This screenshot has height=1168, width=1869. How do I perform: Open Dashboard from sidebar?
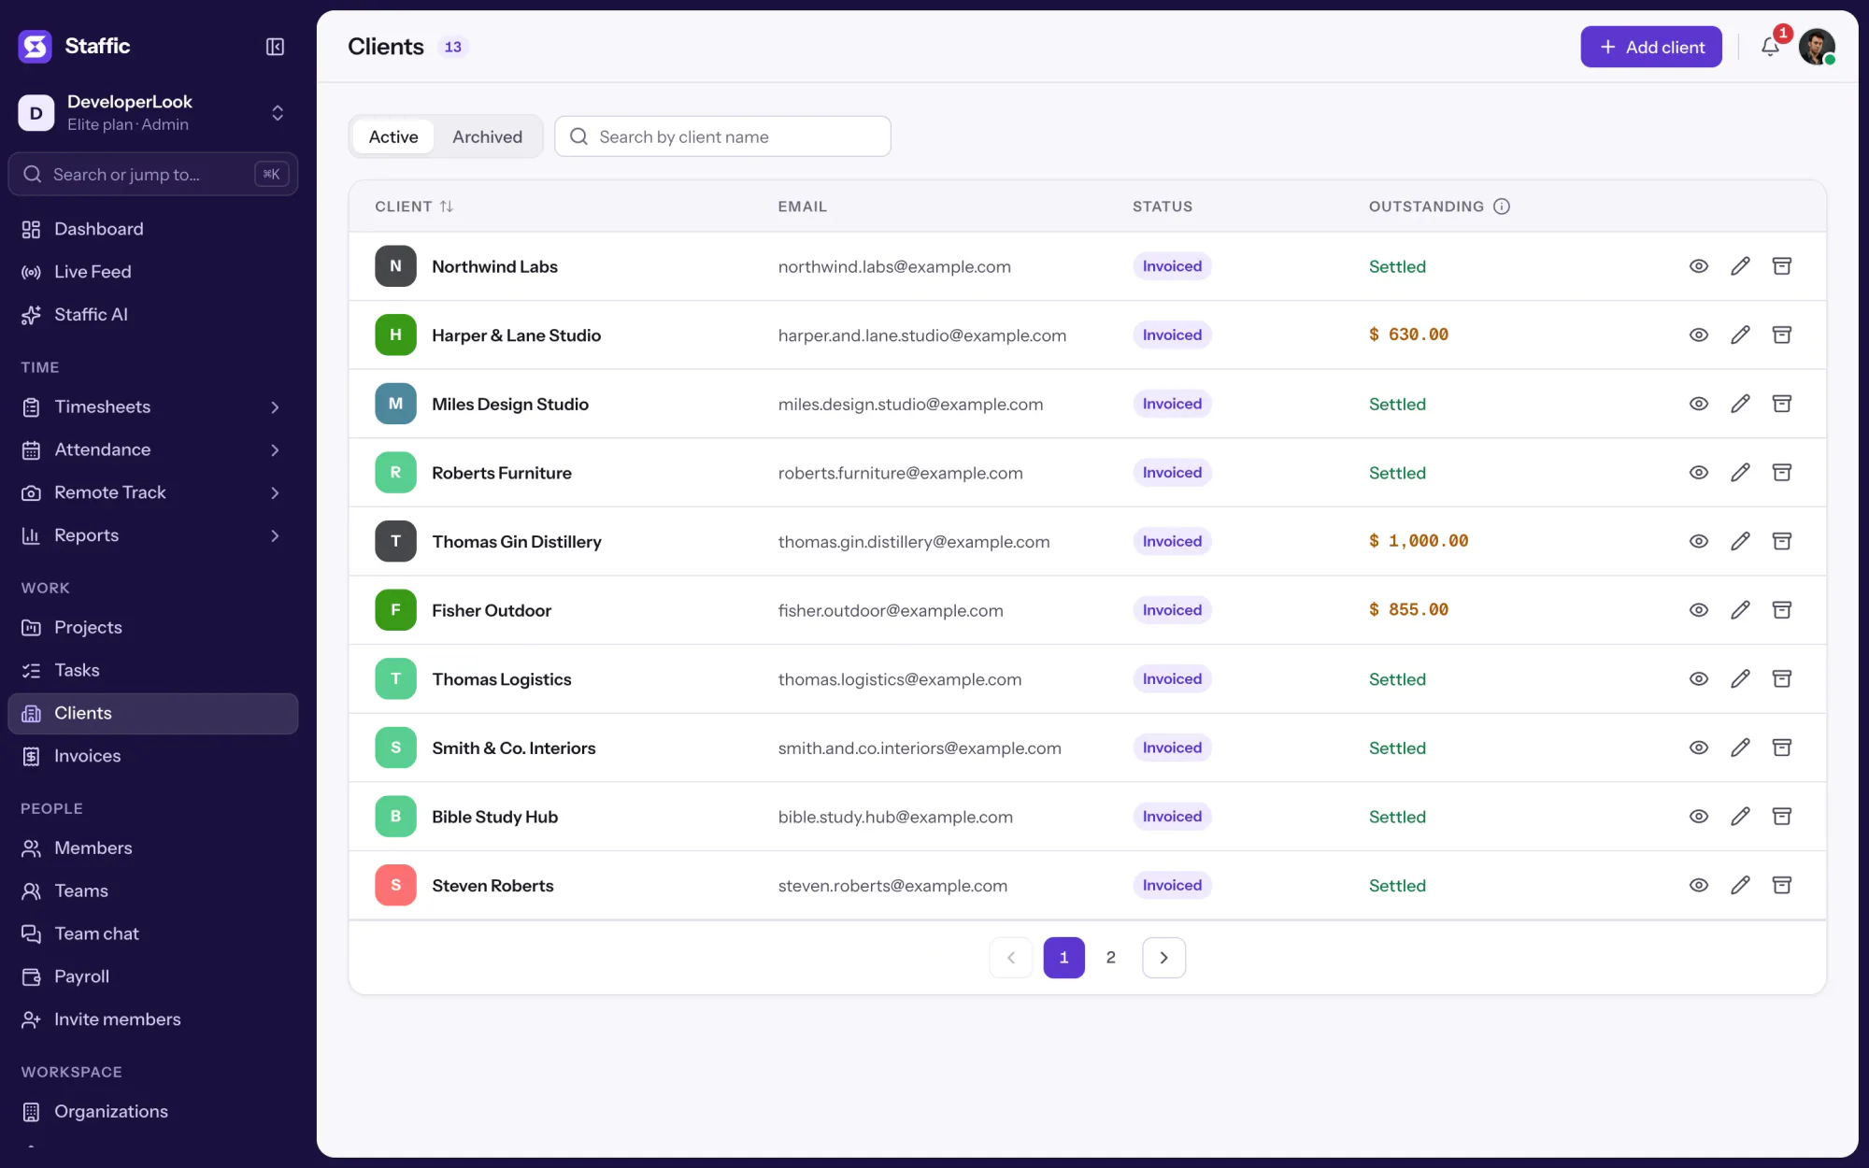(152, 229)
